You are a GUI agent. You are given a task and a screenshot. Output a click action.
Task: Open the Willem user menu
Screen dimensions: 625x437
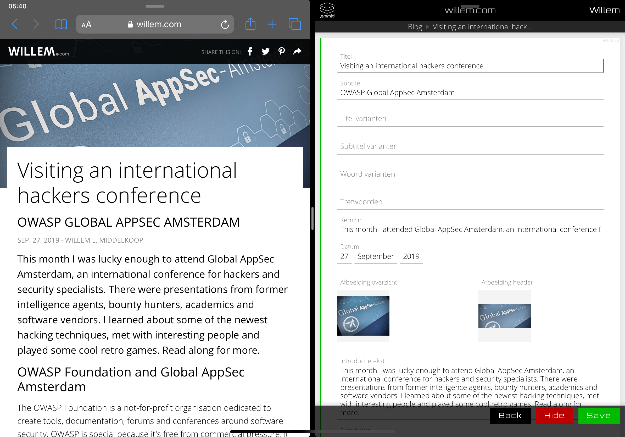pos(604,10)
